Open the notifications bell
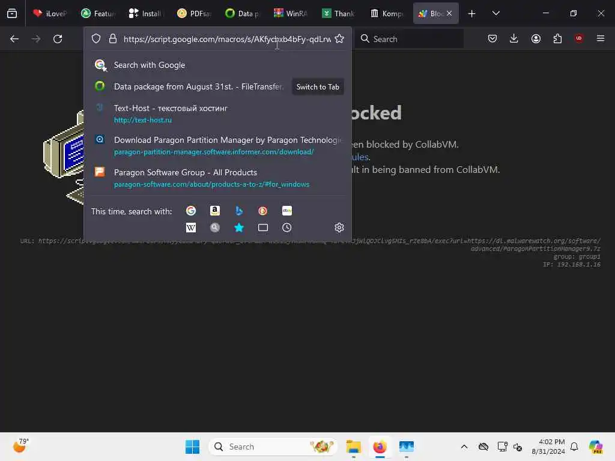615x461 pixels. click(x=574, y=447)
